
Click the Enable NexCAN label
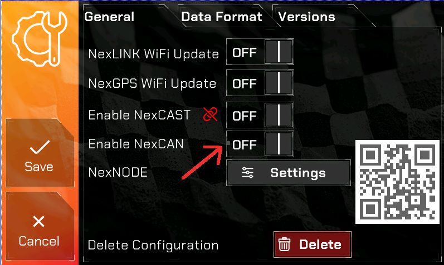136,144
